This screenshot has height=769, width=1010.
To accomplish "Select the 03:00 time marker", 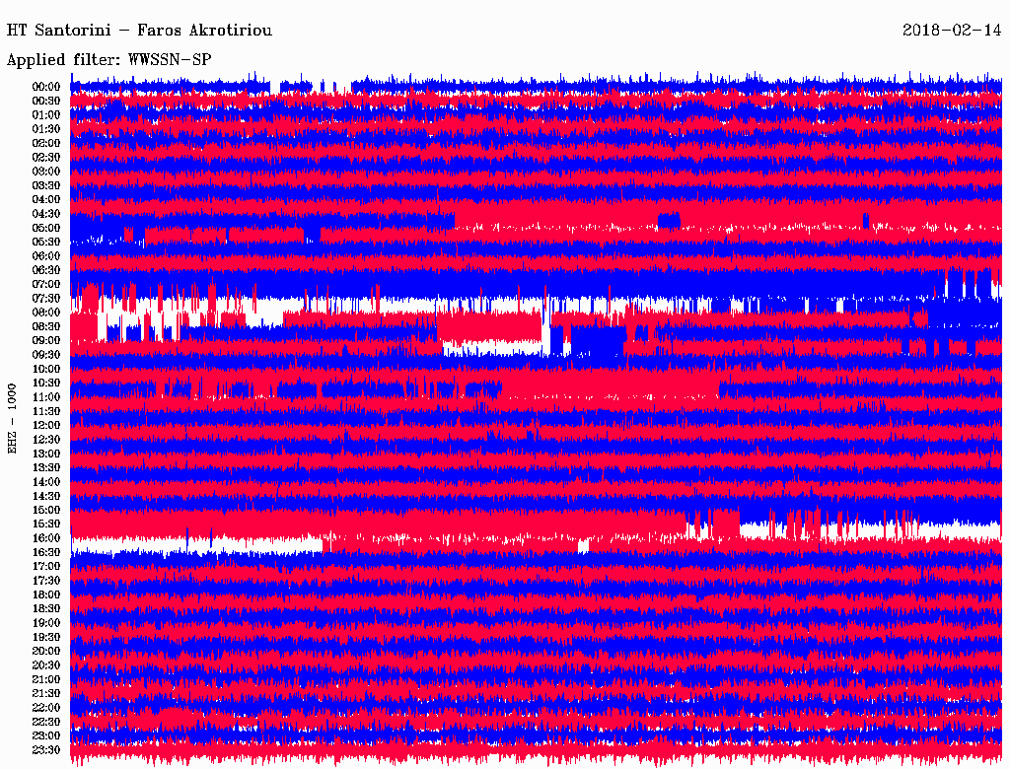I will (x=46, y=172).
